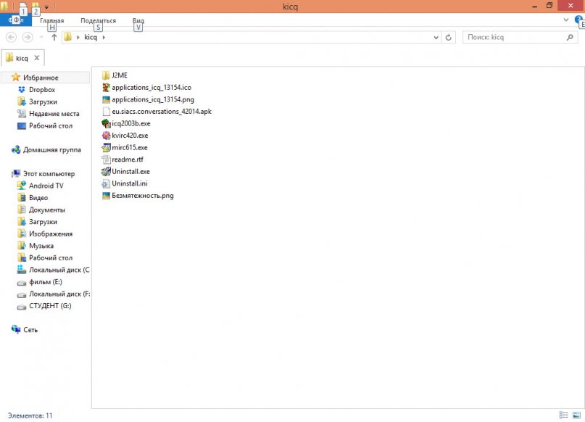Expand the ribbon with the chevron

coord(566,20)
